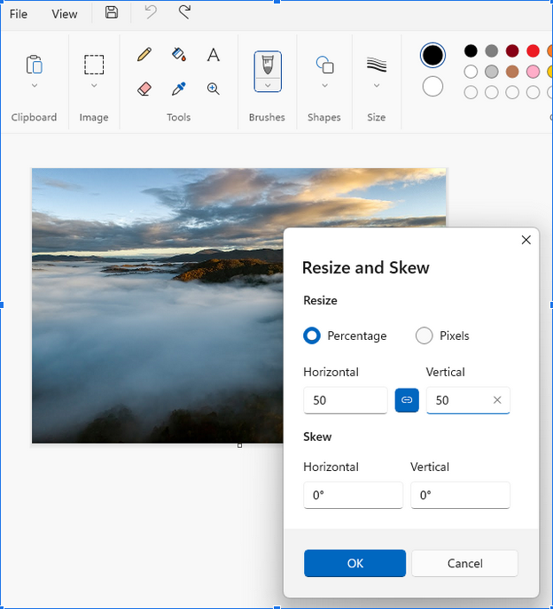Select Color 2 white secondary swatch
Viewport: 553px width, 609px height.
pyautogui.click(x=432, y=86)
